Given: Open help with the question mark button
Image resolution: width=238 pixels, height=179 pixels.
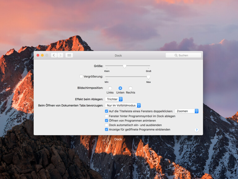Looking at the screenshot, I should tap(197, 130).
